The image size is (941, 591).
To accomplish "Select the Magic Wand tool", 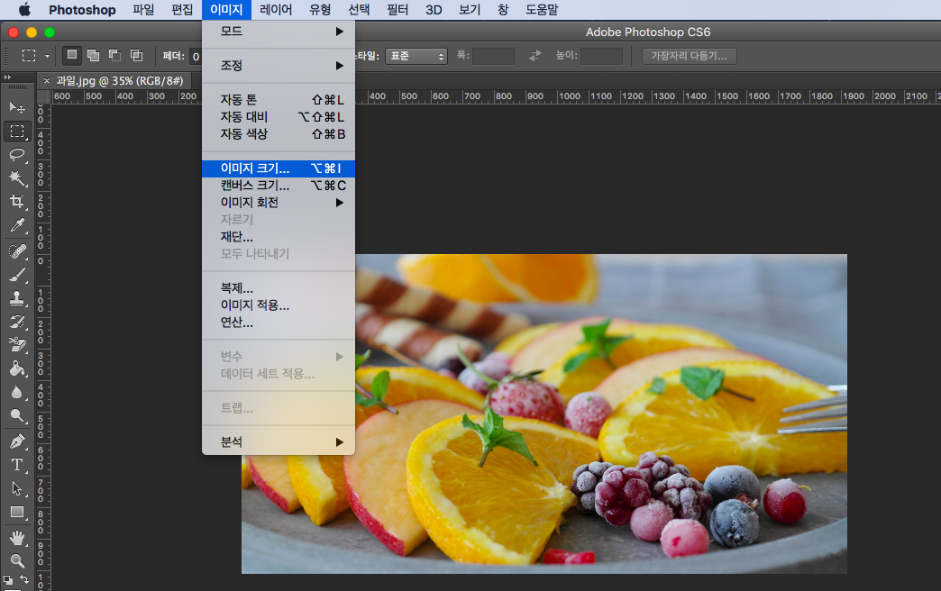I will [x=17, y=178].
